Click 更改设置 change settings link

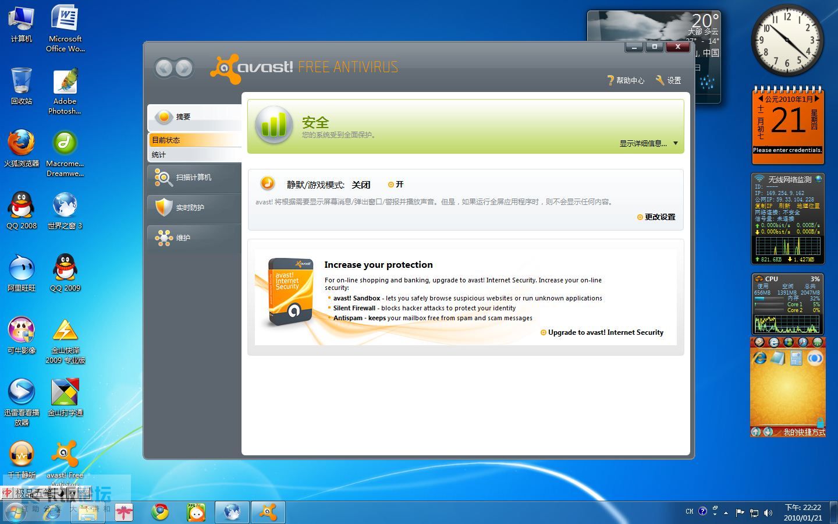coord(656,217)
